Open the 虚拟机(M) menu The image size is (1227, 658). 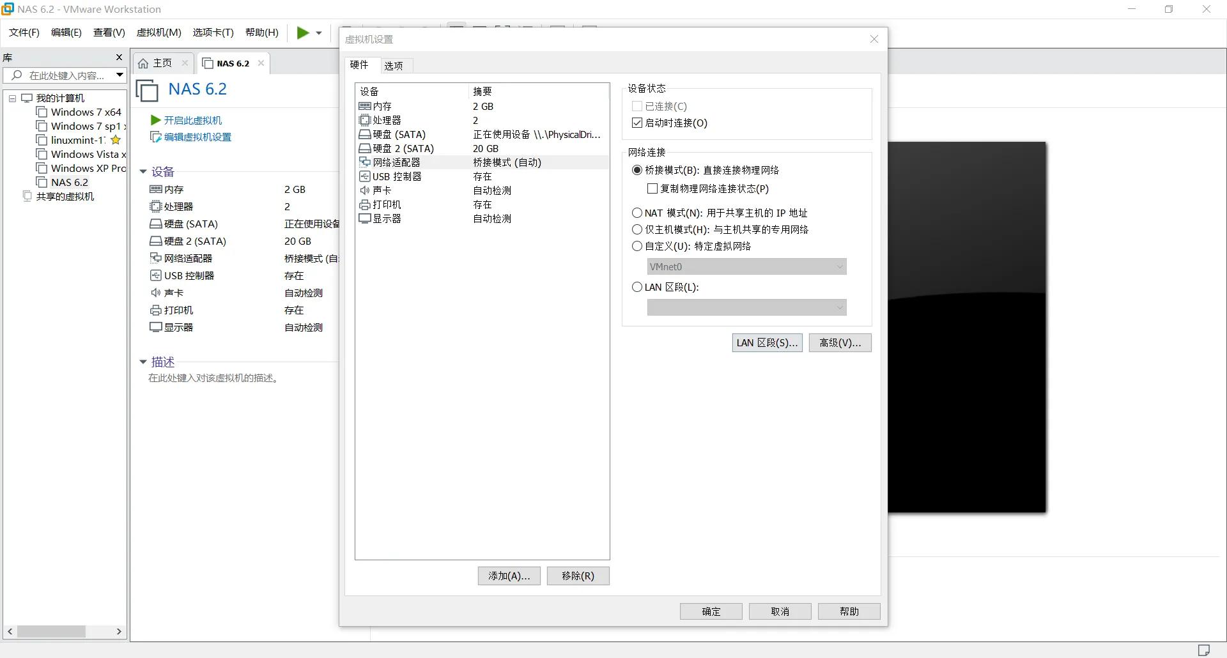point(158,33)
